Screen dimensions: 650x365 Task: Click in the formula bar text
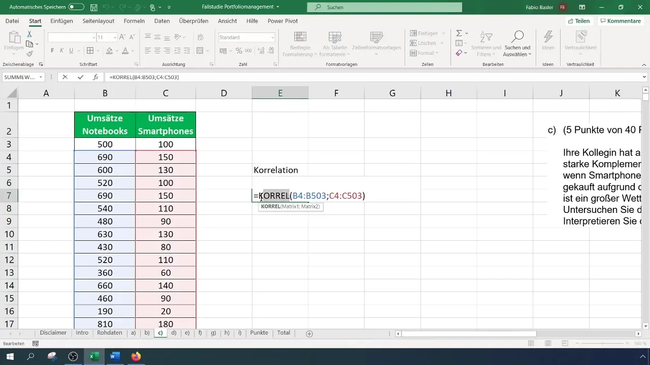coord(144,77)
